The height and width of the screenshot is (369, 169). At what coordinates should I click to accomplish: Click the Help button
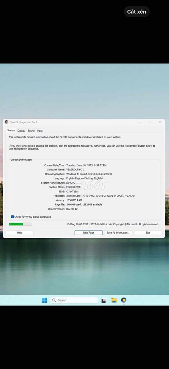[x=20, y=232]
